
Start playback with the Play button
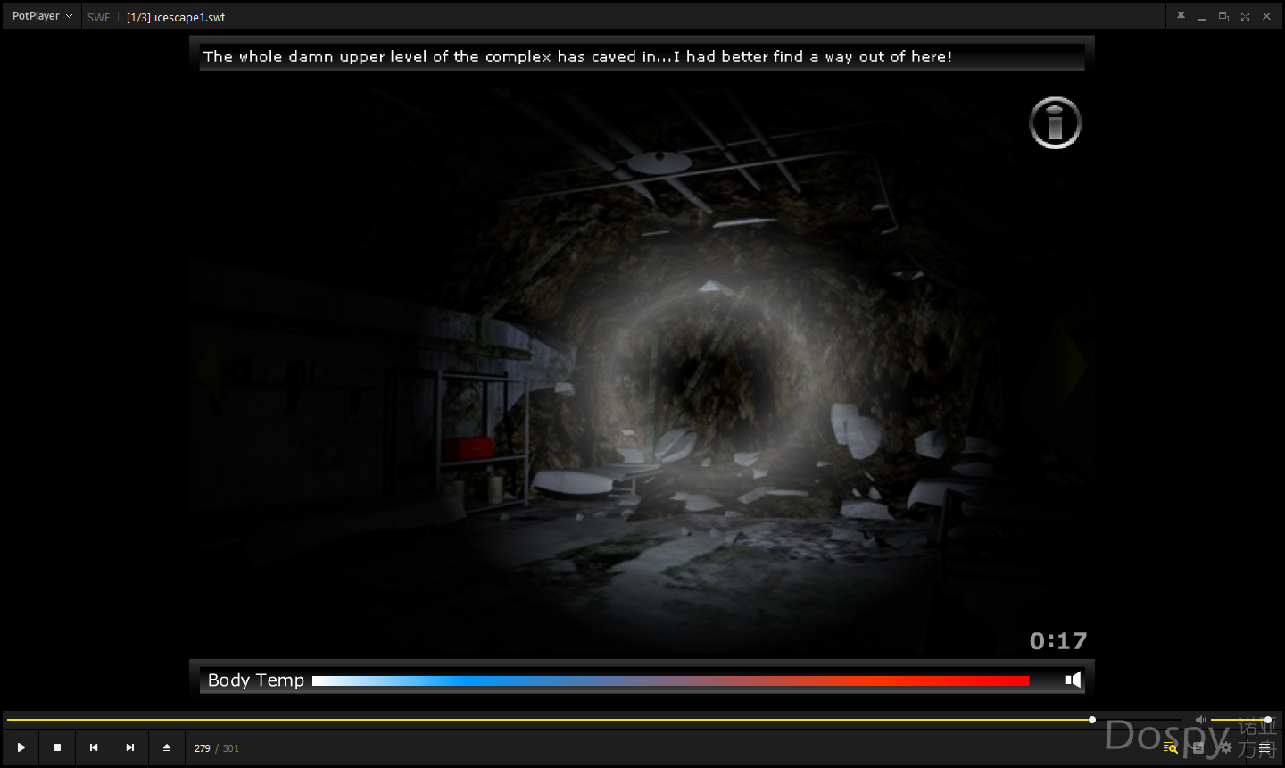(x=21, y=747)
